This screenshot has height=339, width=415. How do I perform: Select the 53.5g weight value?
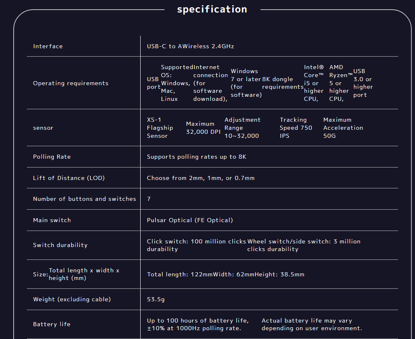click(155, 299)
